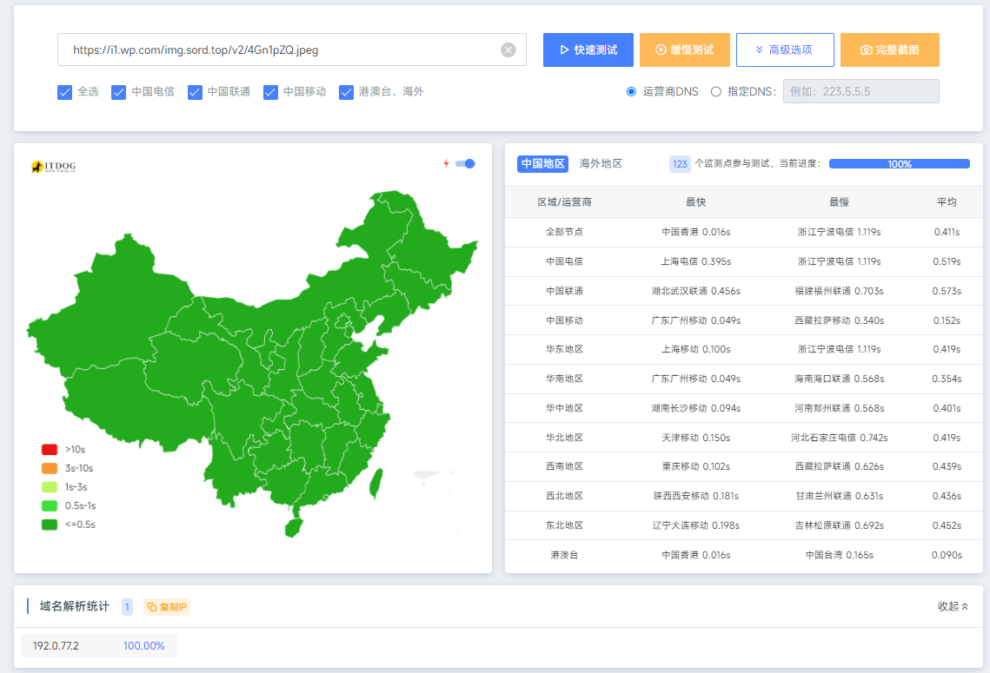
Task: Select the 指定DNS radio button
Action: (x=715, y=91)
